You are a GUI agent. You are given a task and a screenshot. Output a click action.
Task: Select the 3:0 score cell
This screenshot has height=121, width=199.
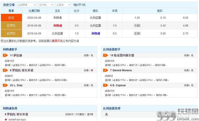click(77, 26)
